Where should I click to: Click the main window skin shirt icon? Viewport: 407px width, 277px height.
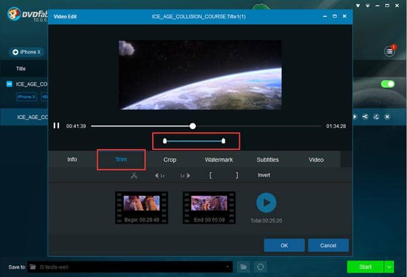pyautogui.click(x=358, y=6)
